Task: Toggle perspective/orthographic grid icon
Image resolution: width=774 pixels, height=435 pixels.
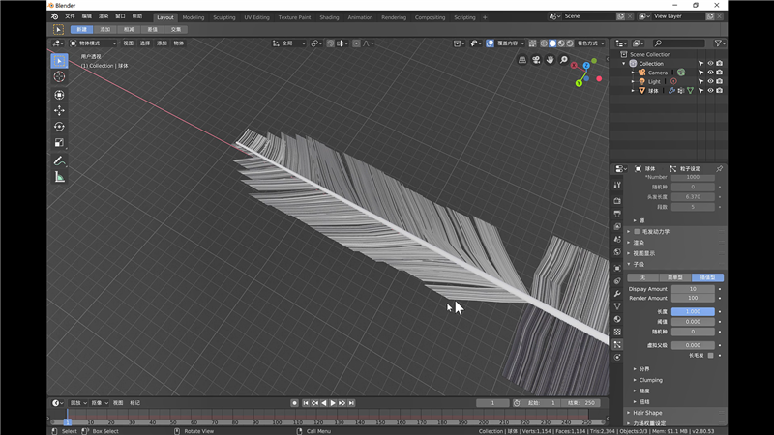Action: [522, 60]
